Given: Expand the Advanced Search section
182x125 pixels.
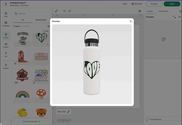Looking at the screenshot, I should pyautogui.click(x=31, y=121).
